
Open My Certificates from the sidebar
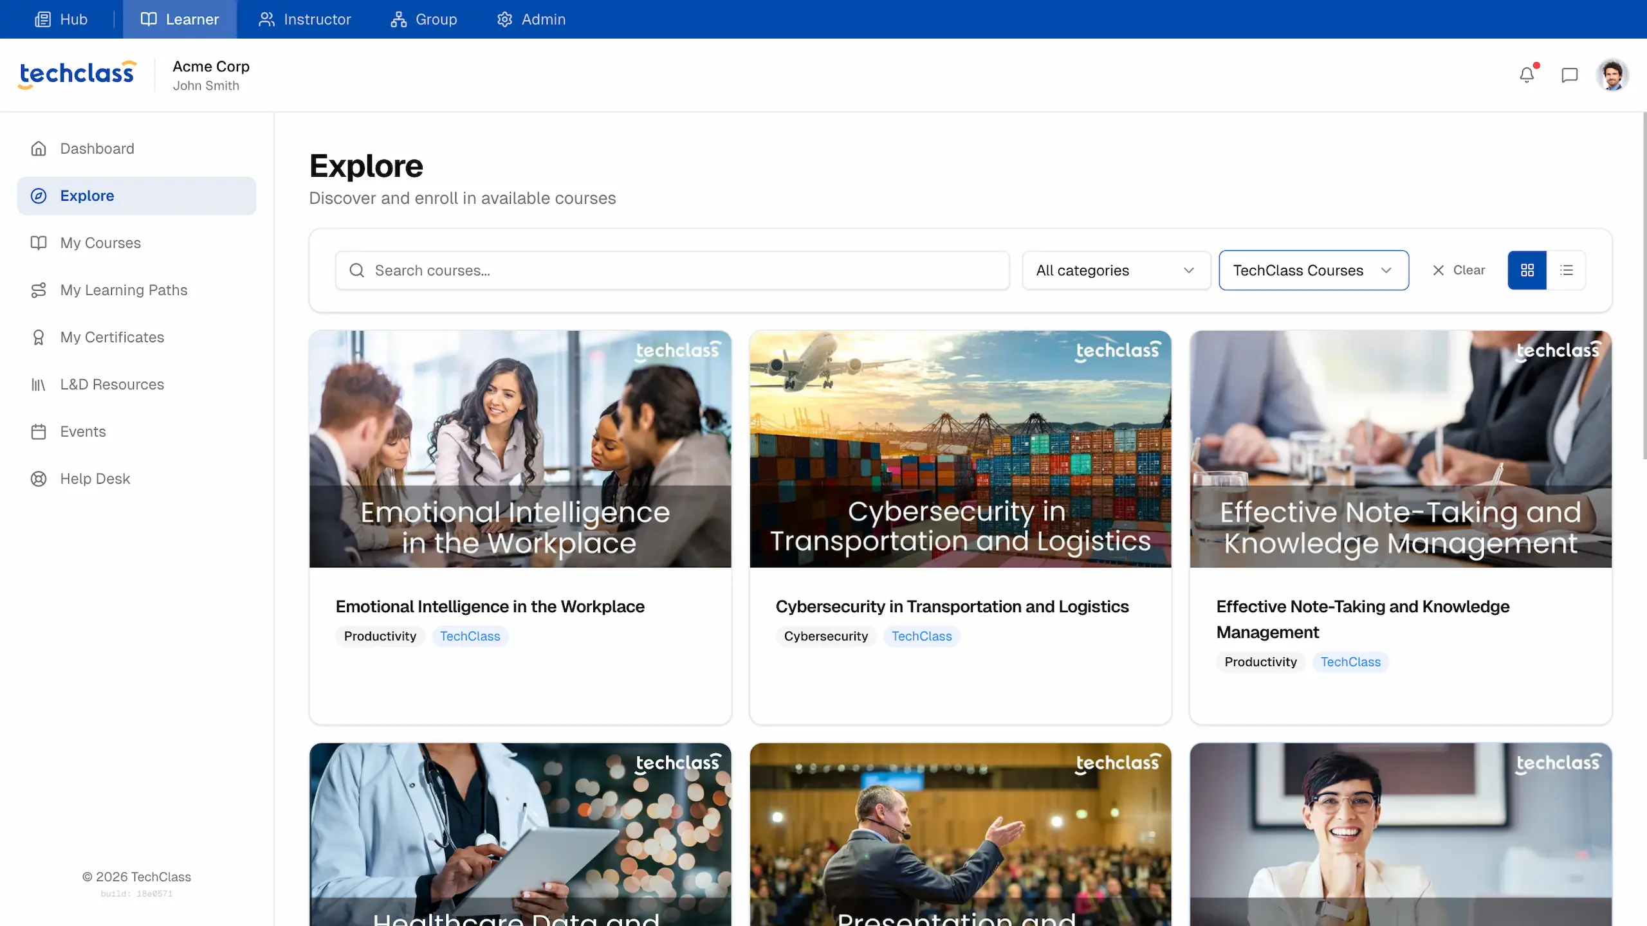coord(112,337)
